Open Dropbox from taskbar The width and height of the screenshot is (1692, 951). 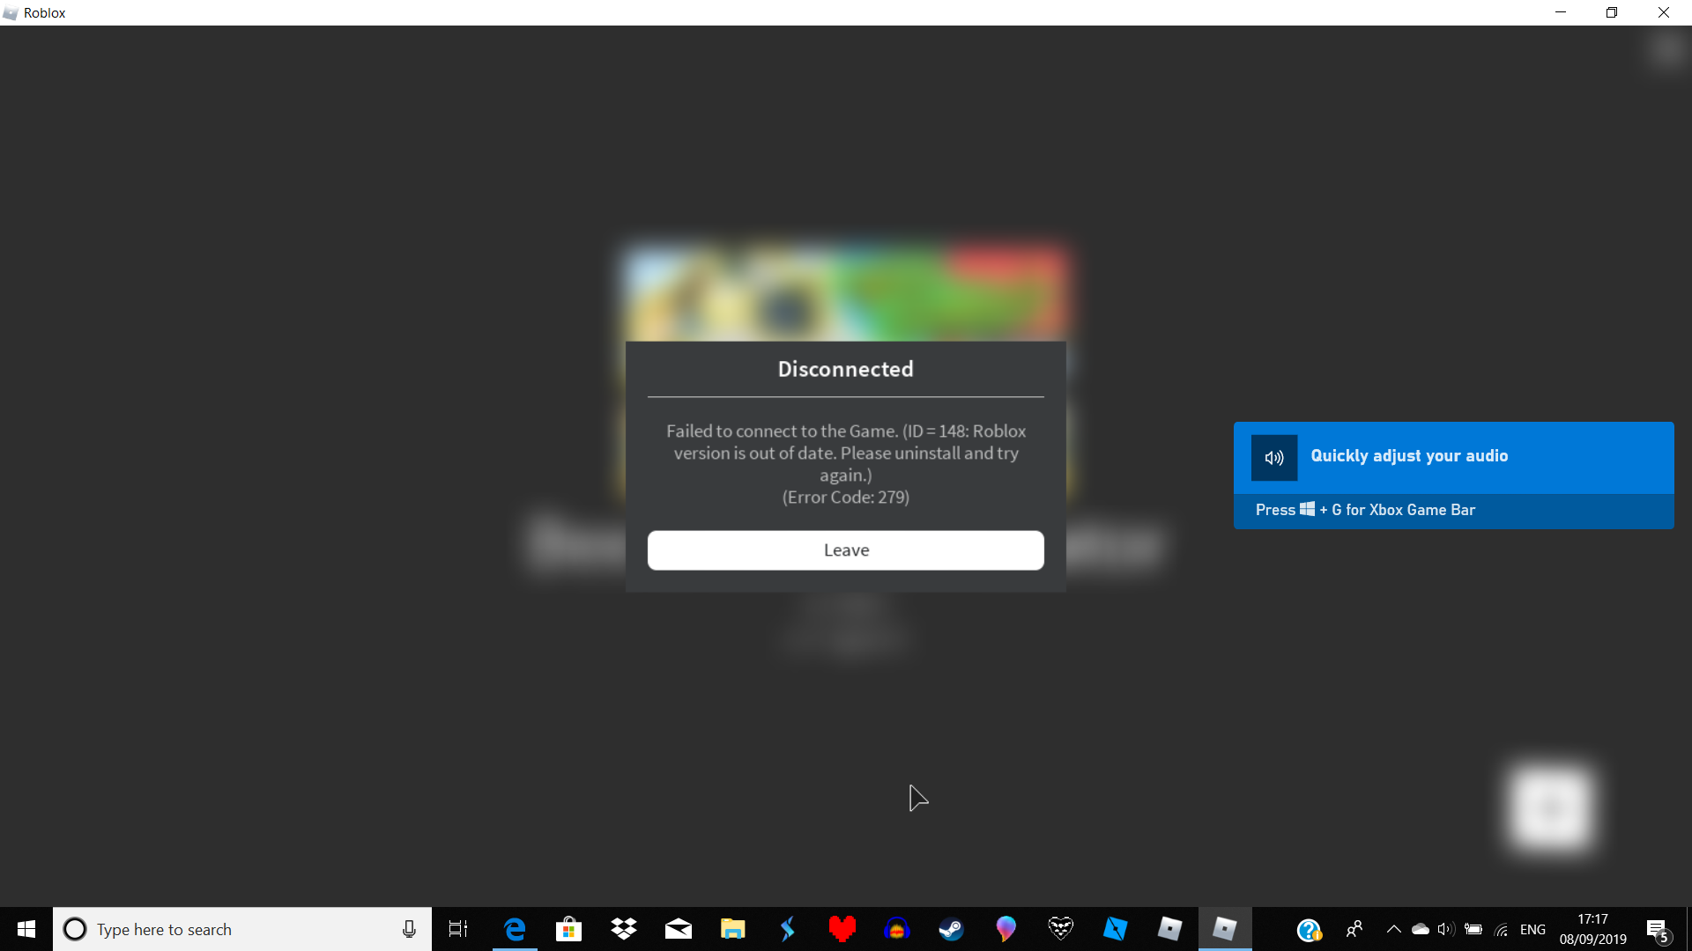[623, 929]
